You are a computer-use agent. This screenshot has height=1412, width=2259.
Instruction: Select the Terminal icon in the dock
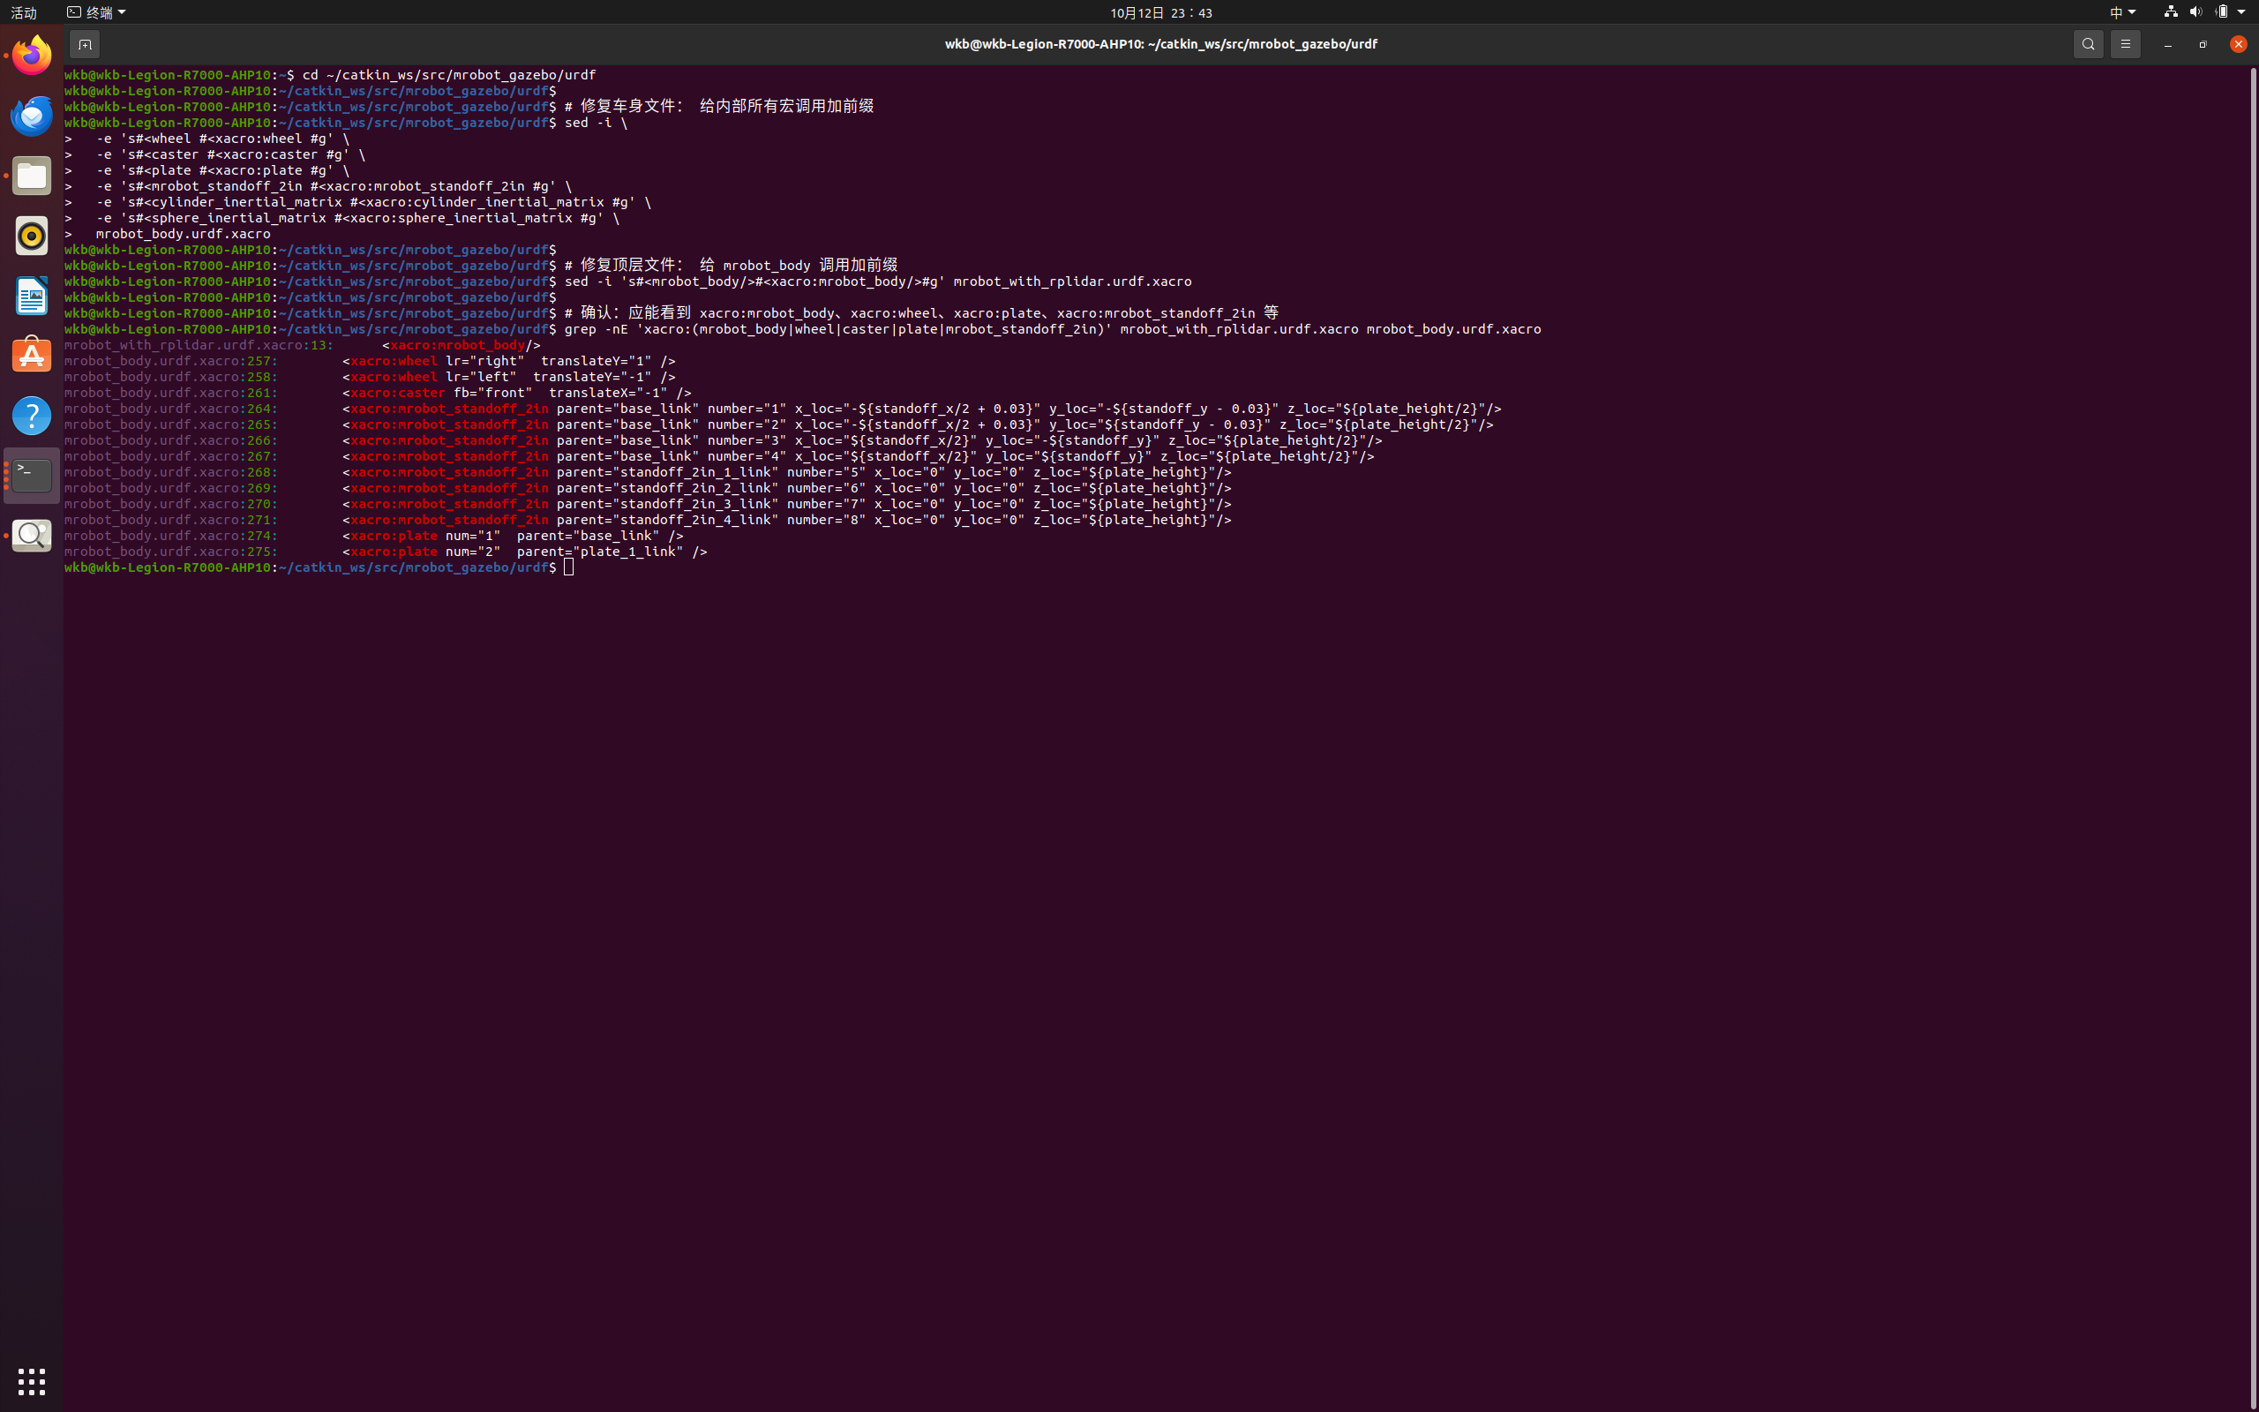[32, 476]
